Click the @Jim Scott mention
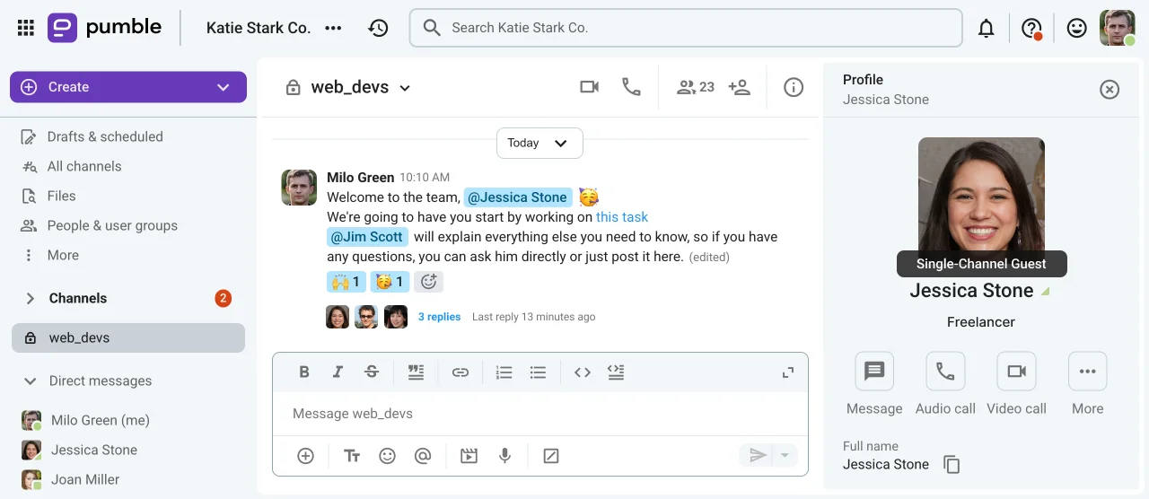 [367, 236]
